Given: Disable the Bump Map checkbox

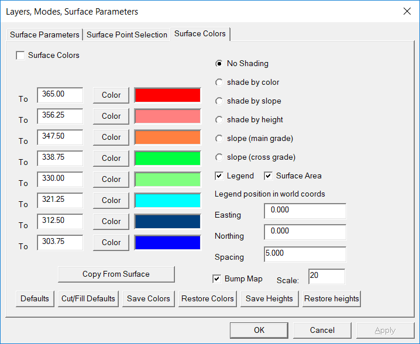Looking at the screenshot, I should [x=217, y=278].
